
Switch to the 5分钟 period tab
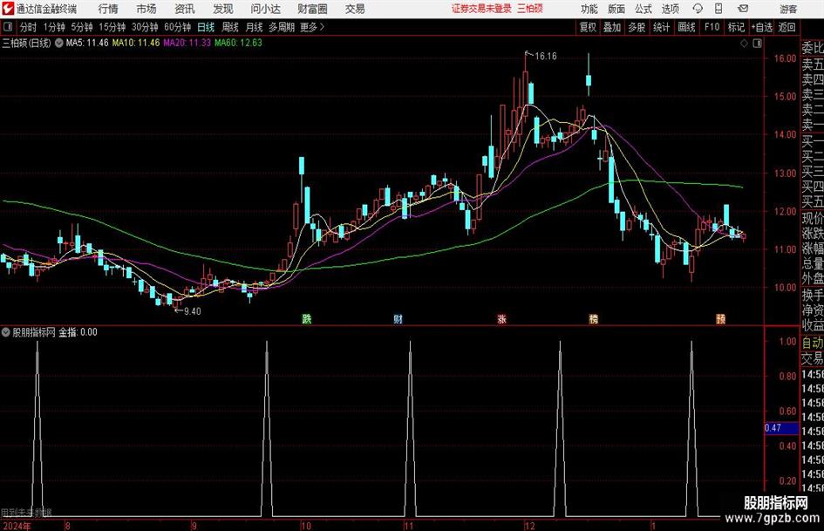pos(82,27)
